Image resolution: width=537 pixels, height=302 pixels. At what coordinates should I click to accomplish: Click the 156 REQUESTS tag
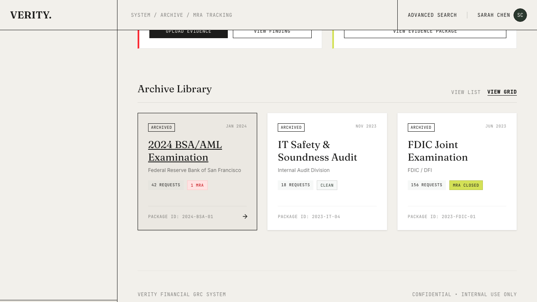point(427,185)
